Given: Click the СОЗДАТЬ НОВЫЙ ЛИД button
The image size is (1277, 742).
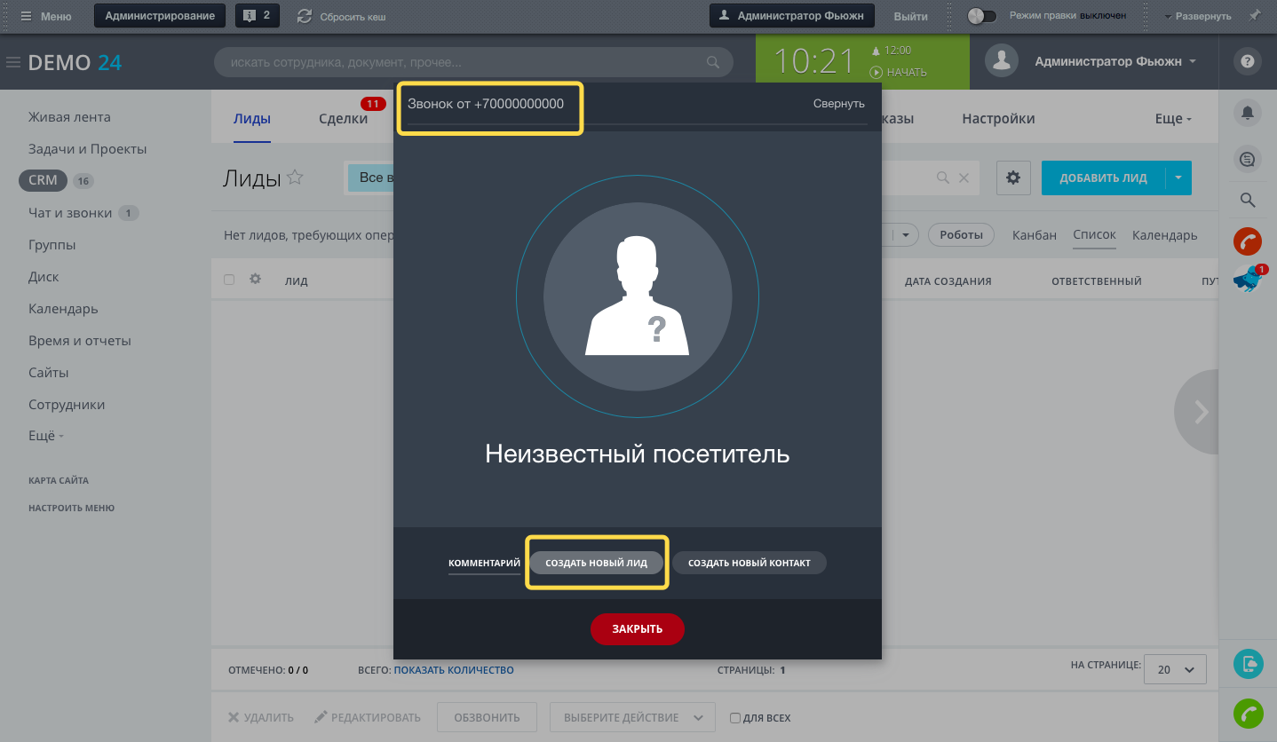Looking at the screenshot, I should tap(596, 562).
